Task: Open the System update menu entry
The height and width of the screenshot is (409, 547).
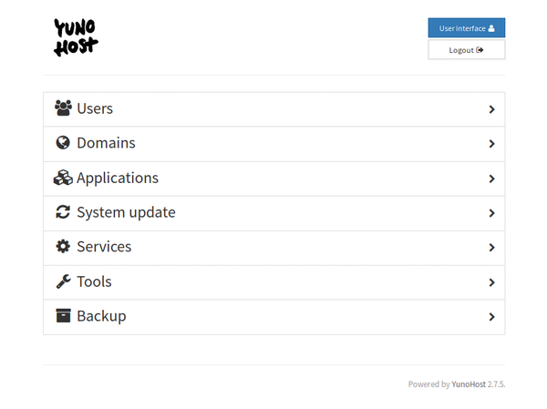Action: tap(273, 213)
